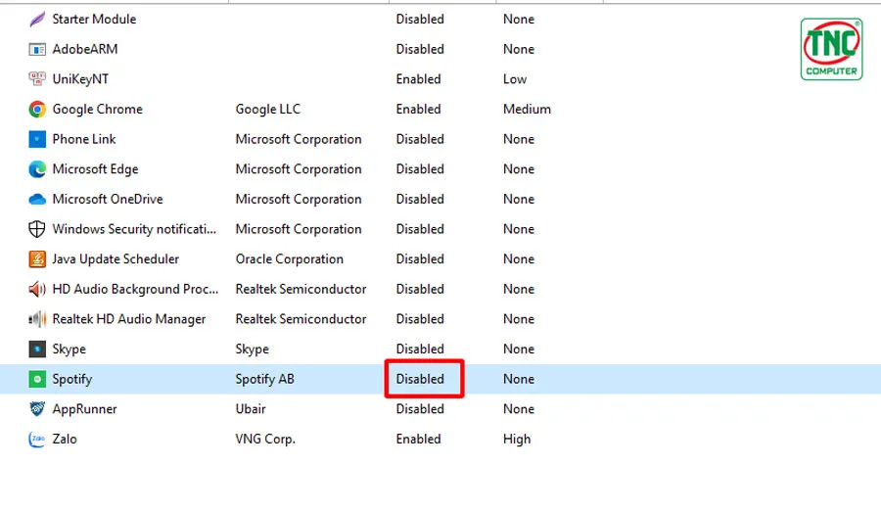This screenshot has height=513, width=881.
Task: Click the Microsoft OneDrive cloud icon
Action: tap(37, 199)
